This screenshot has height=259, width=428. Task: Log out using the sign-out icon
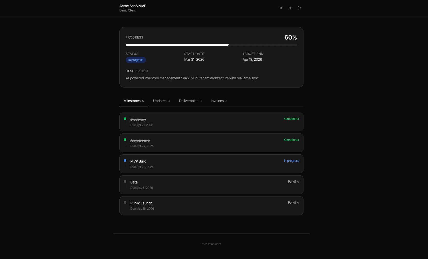tap(299, 8)
